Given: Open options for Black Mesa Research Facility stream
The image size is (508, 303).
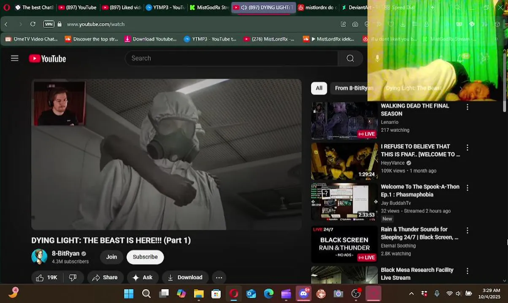Looking at the screenshot, I should pos(467,271).
